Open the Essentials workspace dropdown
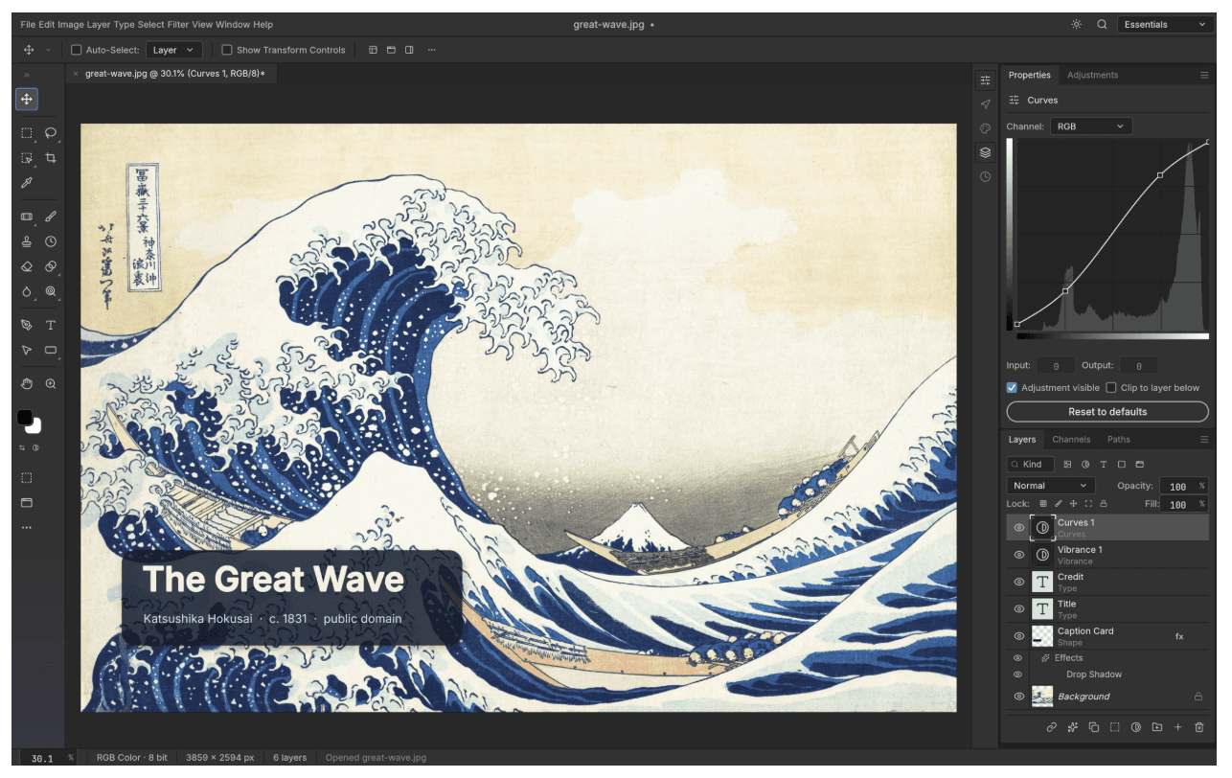This screenshot has width=1232, height=778. click(x=1165, y=25)
